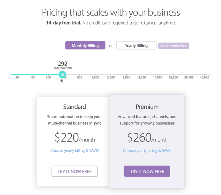Set slider to 50 orders mark
This screenshot has width=221, height=195.
[x=17, y=74]
